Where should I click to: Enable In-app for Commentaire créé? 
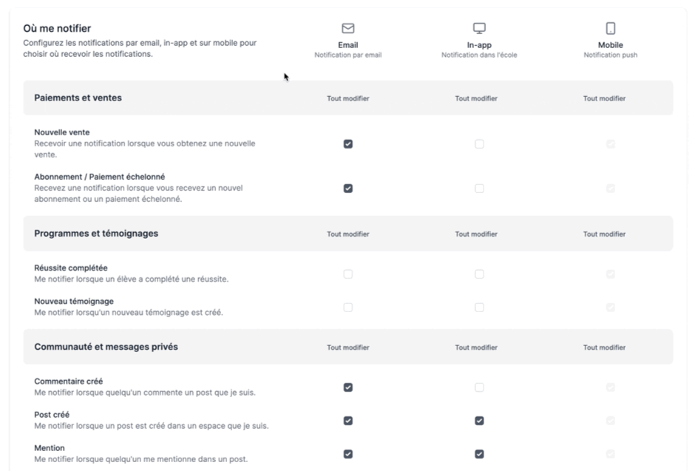point(479,387)
